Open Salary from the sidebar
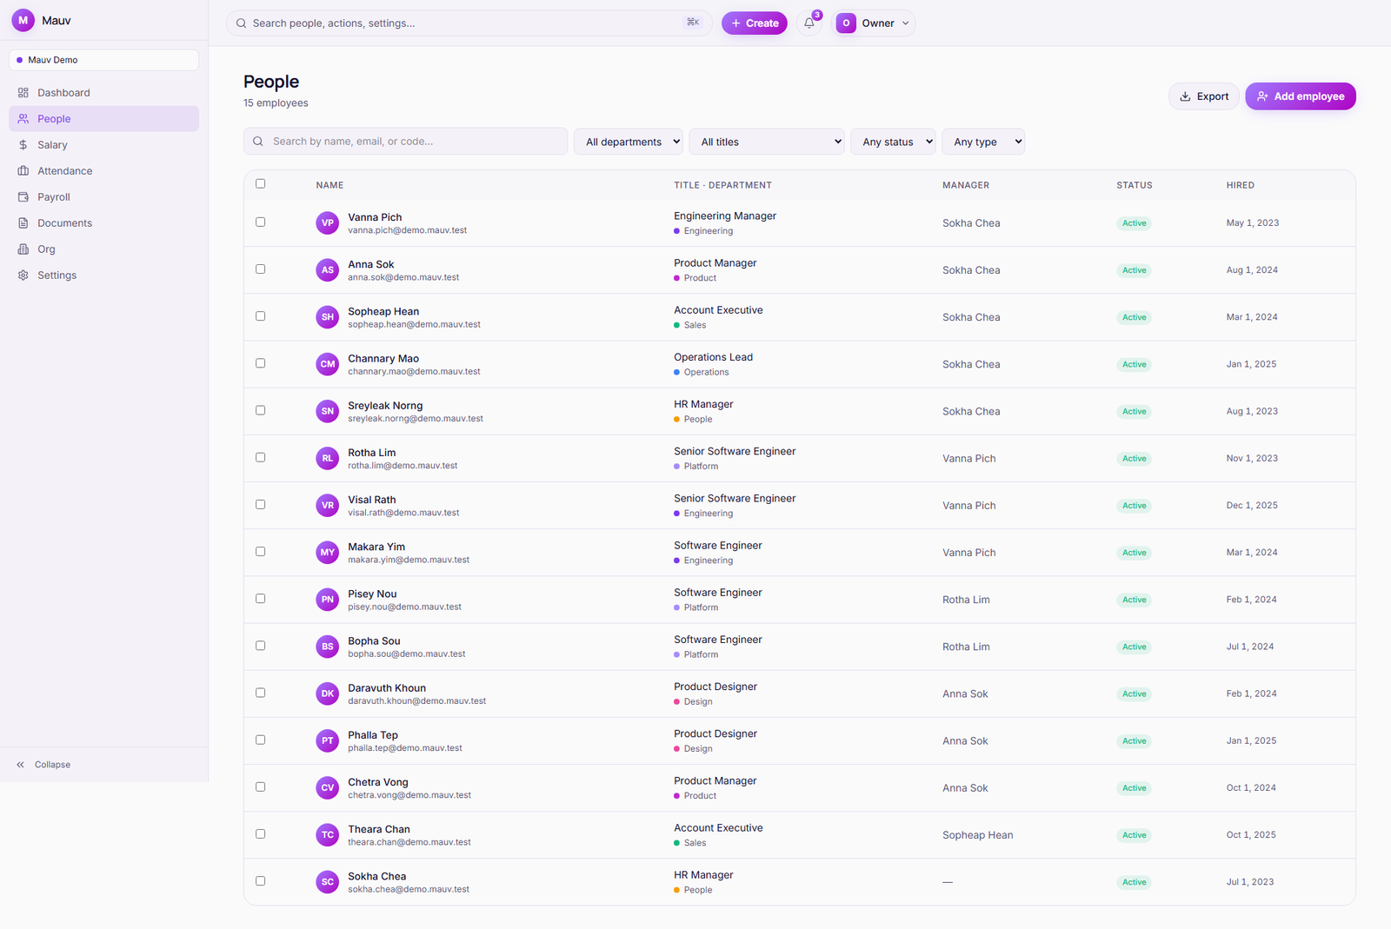Viewport: 1391px width, 929px height. (x=103, y=145)
